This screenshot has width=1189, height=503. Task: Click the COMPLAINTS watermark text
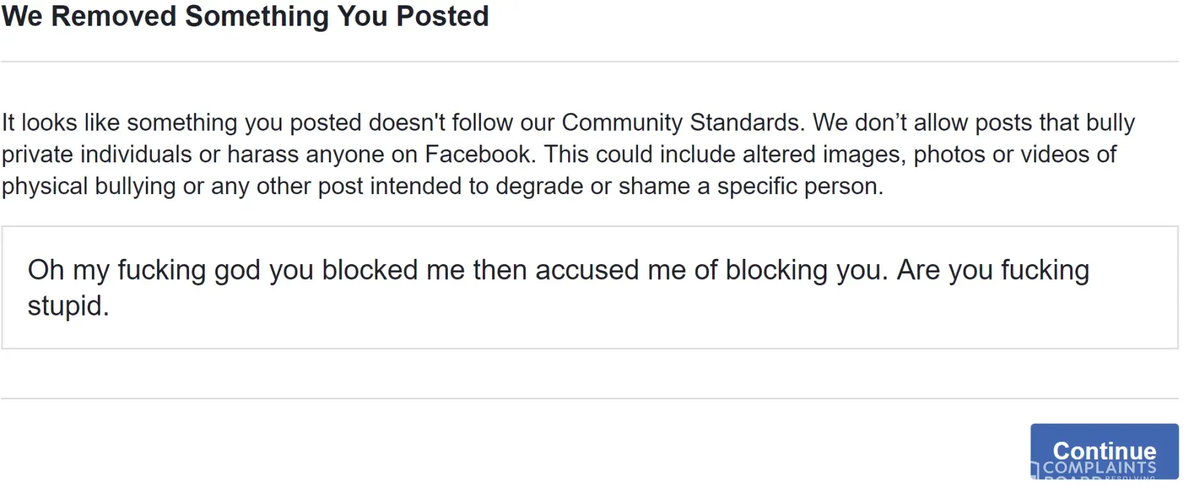pyautogui.click(x=1100, y=468)
